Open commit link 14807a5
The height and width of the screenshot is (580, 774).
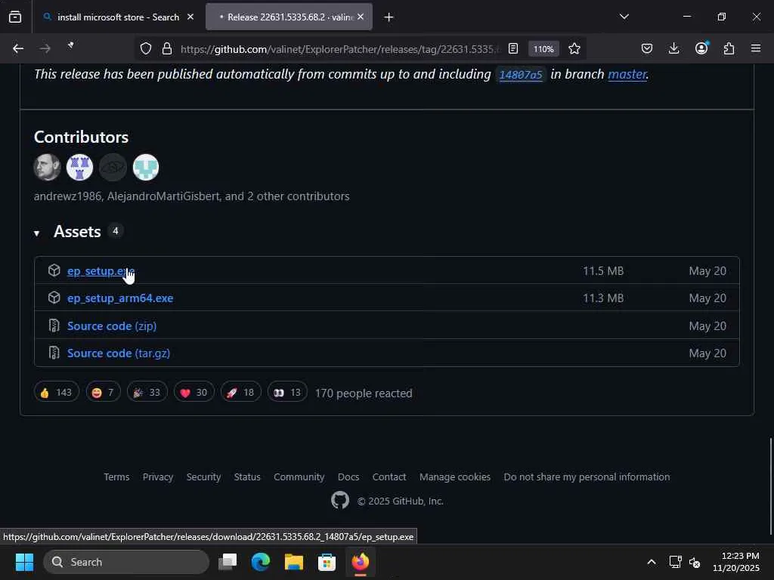pos(520,75)
